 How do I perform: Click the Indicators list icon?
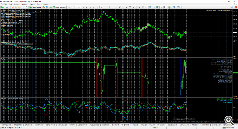coord(169,7)
